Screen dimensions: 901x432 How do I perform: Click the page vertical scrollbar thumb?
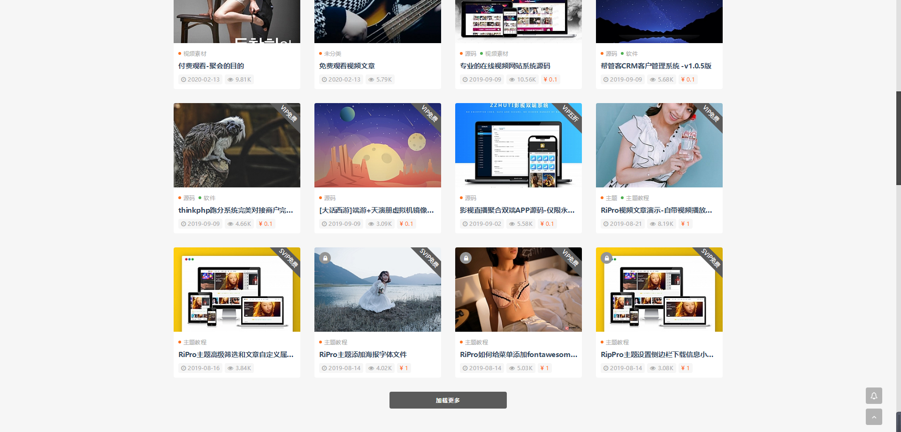(x=898, y=138)
